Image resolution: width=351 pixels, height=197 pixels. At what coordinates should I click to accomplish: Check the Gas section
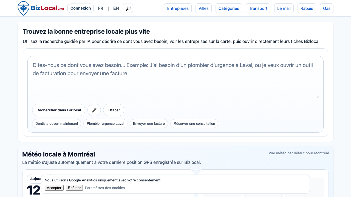pos(327,8)
